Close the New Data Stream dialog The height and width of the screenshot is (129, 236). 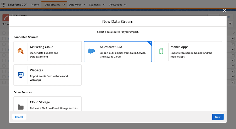224,11
